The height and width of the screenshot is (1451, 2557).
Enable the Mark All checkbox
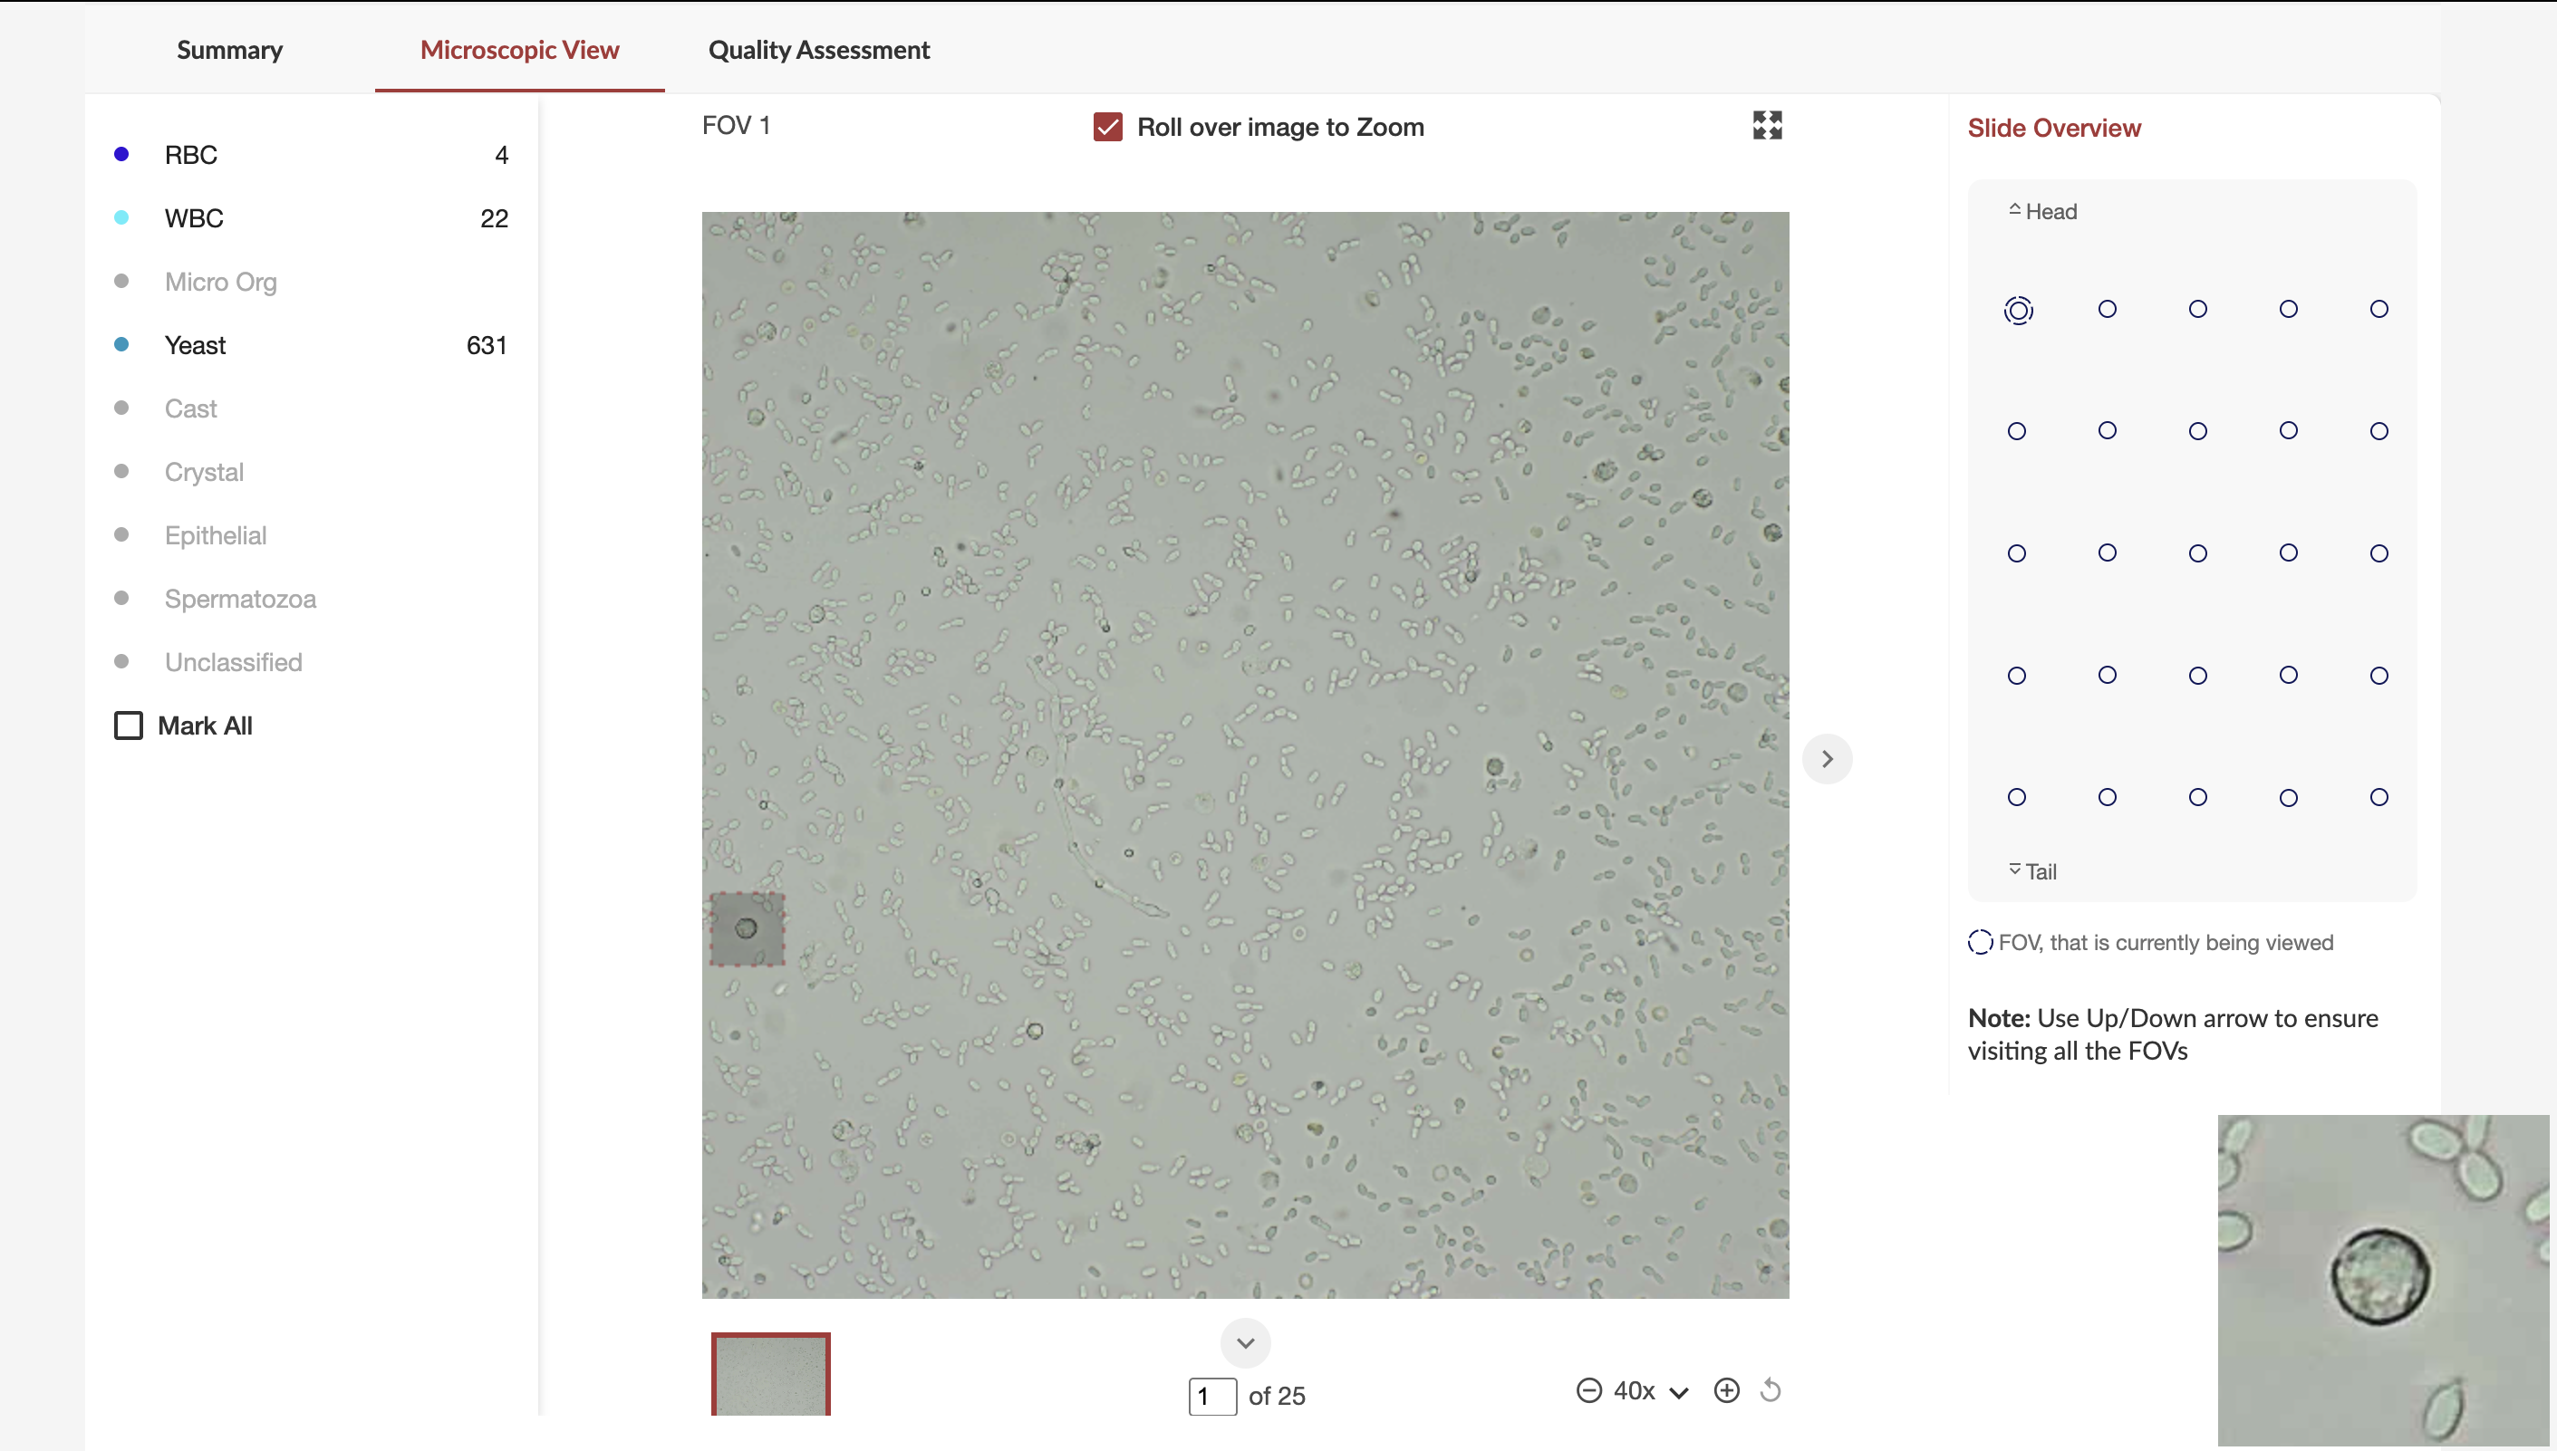[129, 725]
